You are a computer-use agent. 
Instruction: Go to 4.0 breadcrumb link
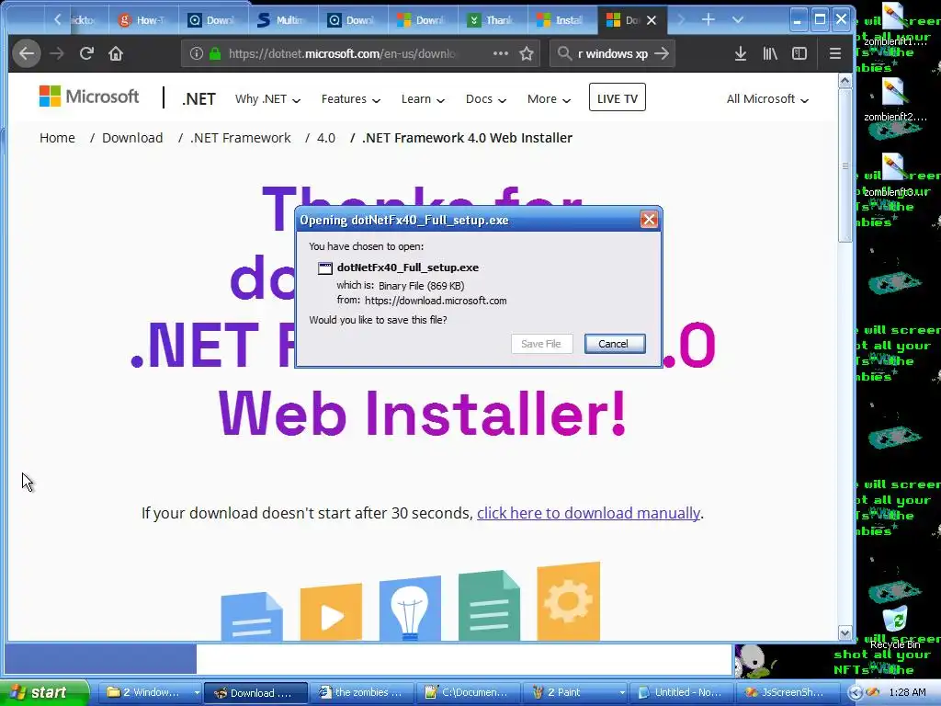coord(326,138)
